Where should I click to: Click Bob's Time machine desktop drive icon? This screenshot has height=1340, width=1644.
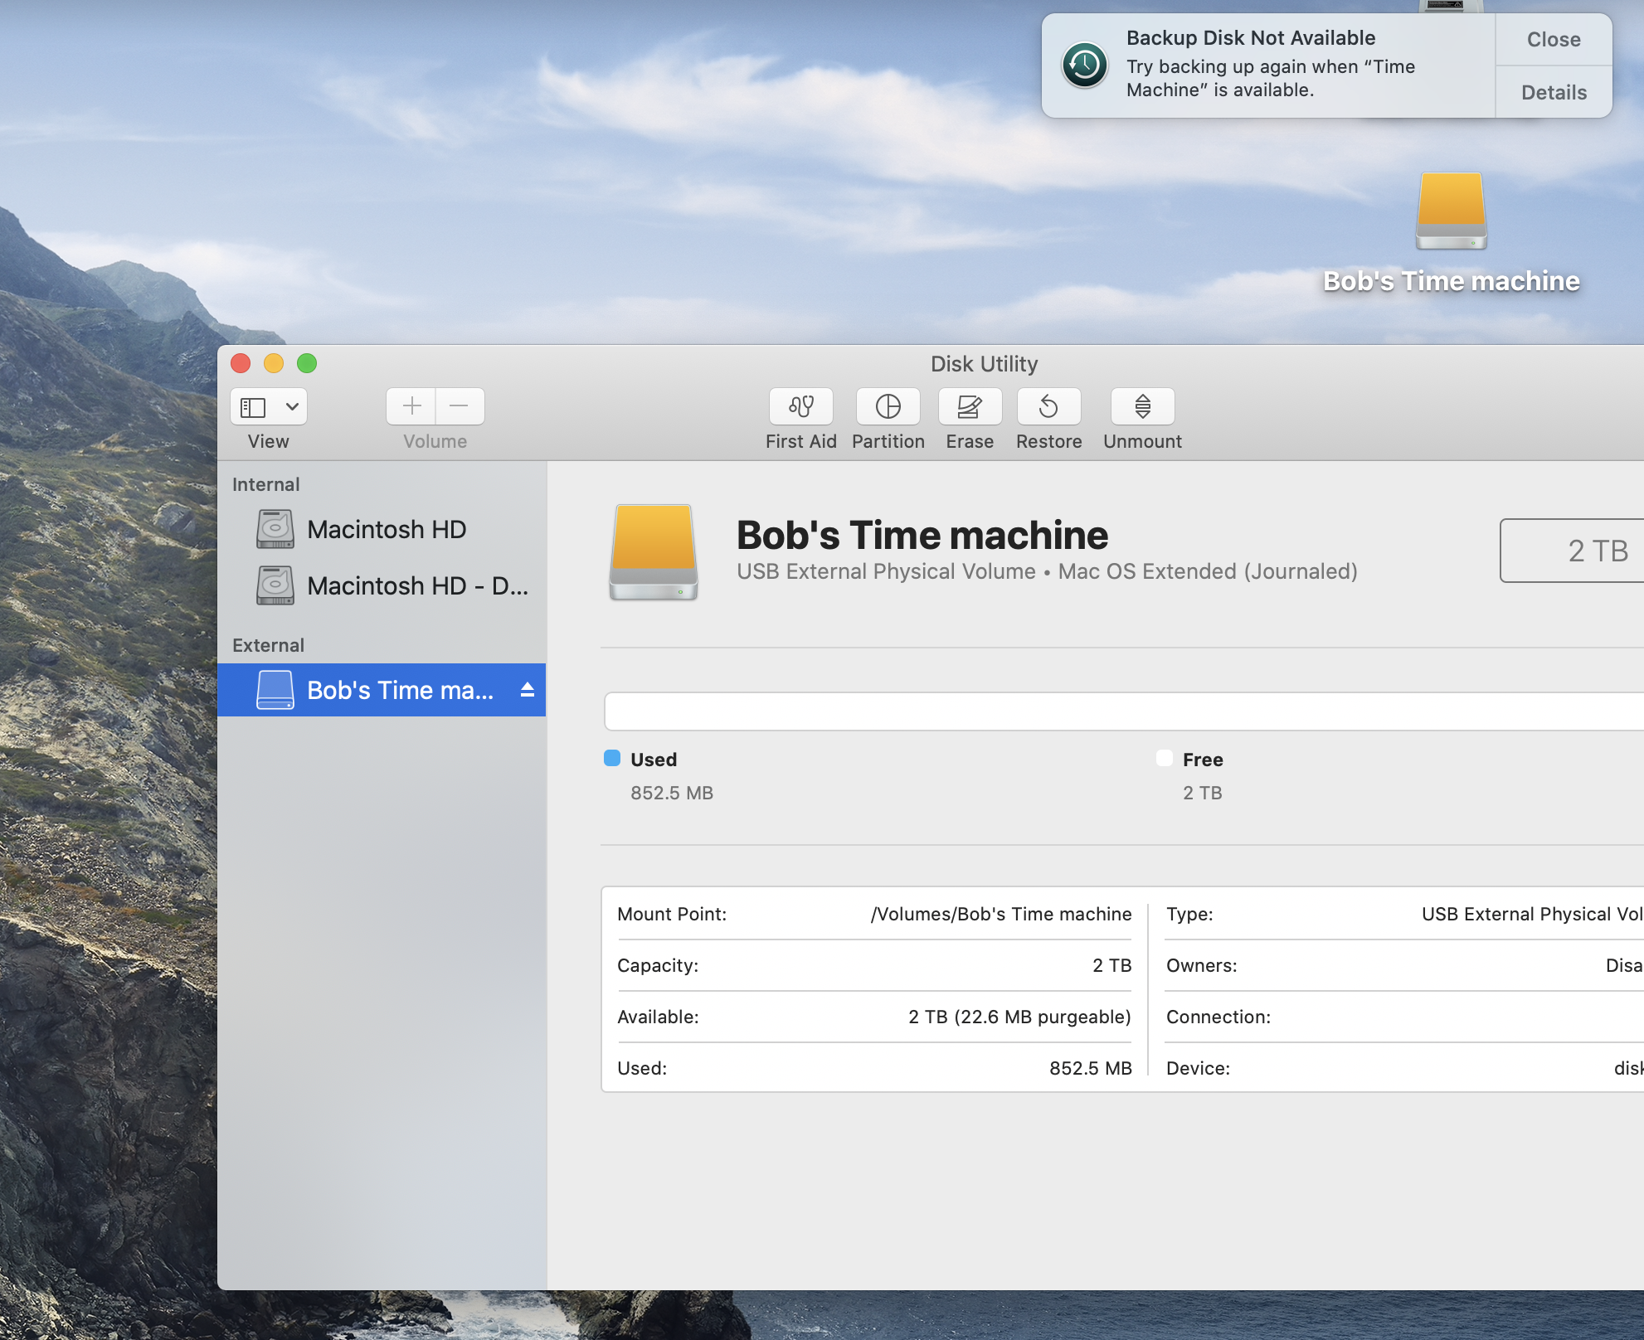(x=1451, y=212)
